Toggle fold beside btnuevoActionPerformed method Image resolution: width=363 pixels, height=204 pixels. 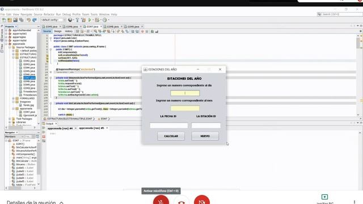(50, 78)
